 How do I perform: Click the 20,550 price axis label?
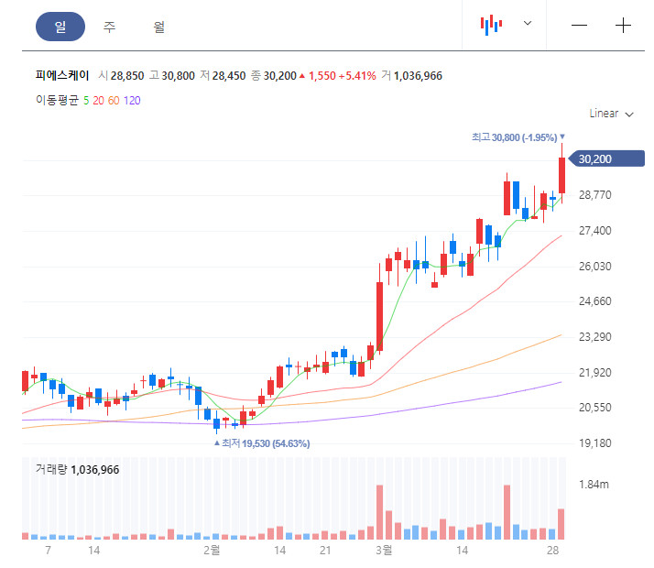594,408
